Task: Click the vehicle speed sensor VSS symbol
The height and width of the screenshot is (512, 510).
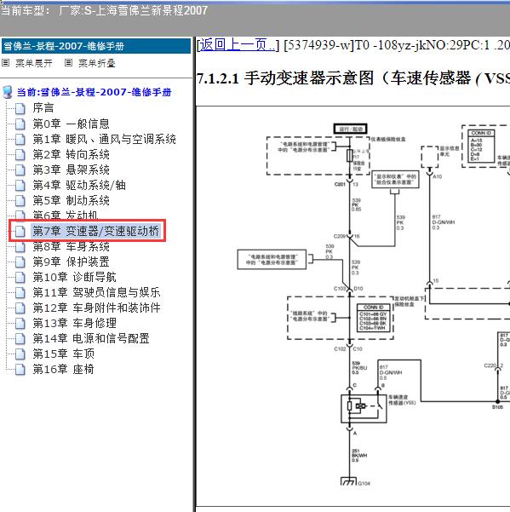Action: [364, 409]
